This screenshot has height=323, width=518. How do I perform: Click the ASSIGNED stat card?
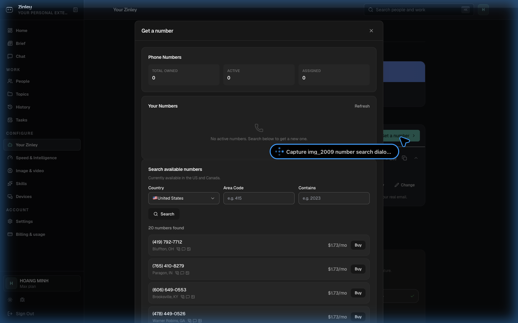pyautogui.click(x=334, y=75)
